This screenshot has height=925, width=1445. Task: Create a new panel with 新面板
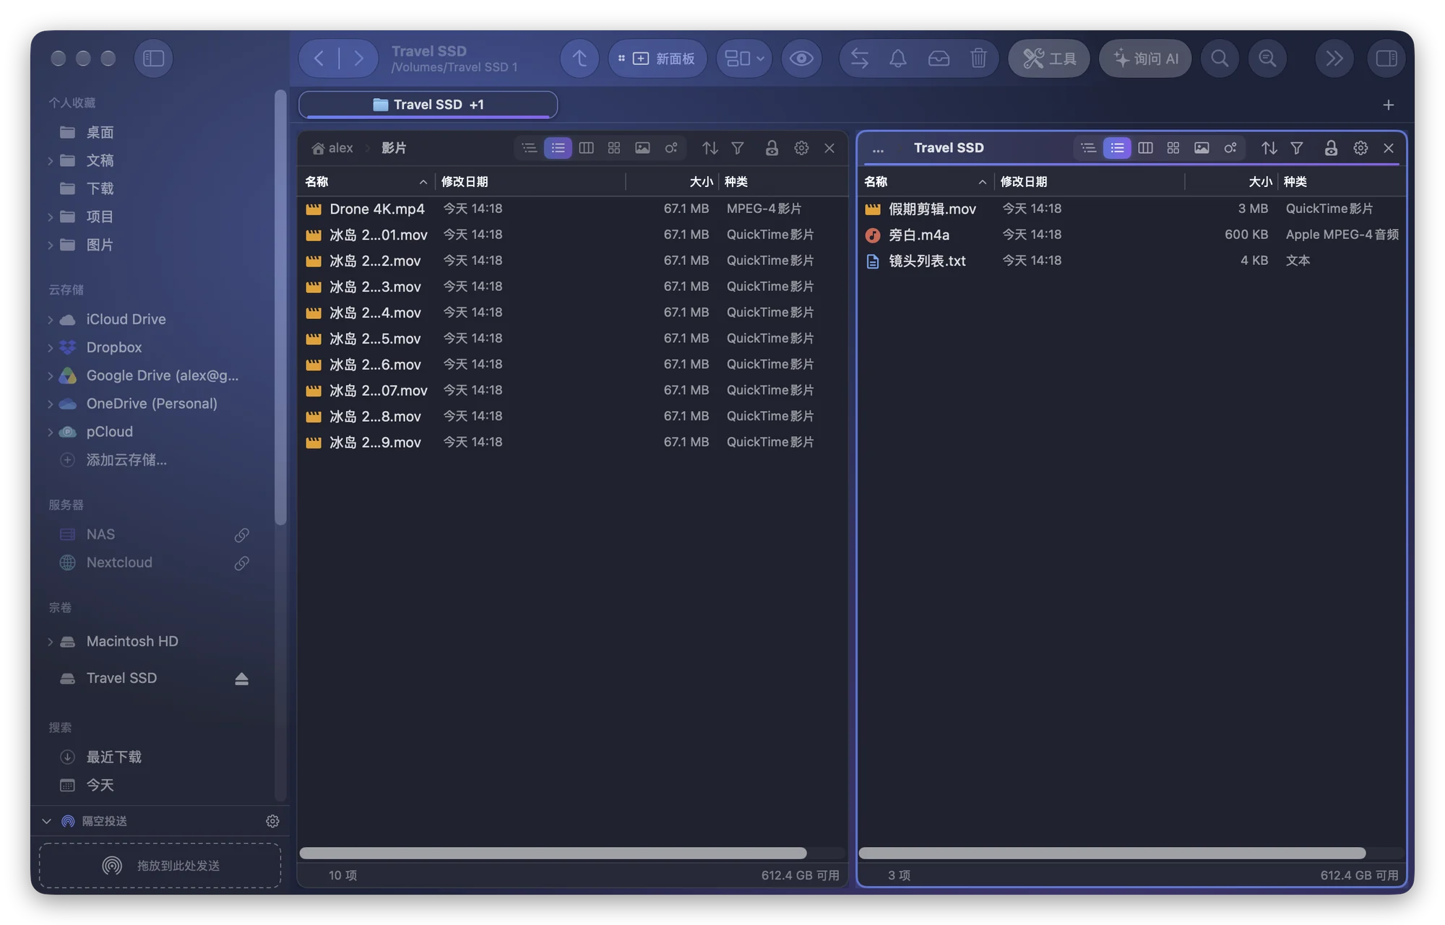[657, 58]
